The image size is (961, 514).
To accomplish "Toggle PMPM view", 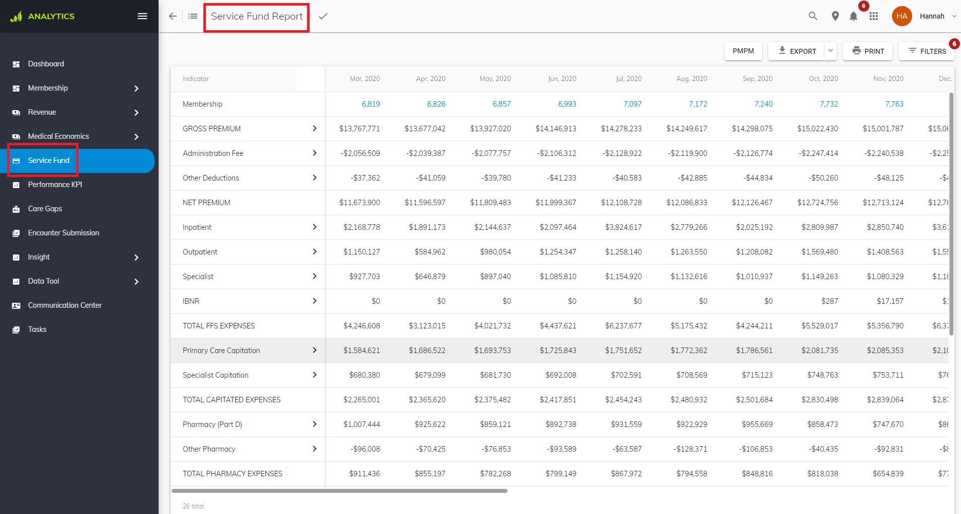I will 743,51.
